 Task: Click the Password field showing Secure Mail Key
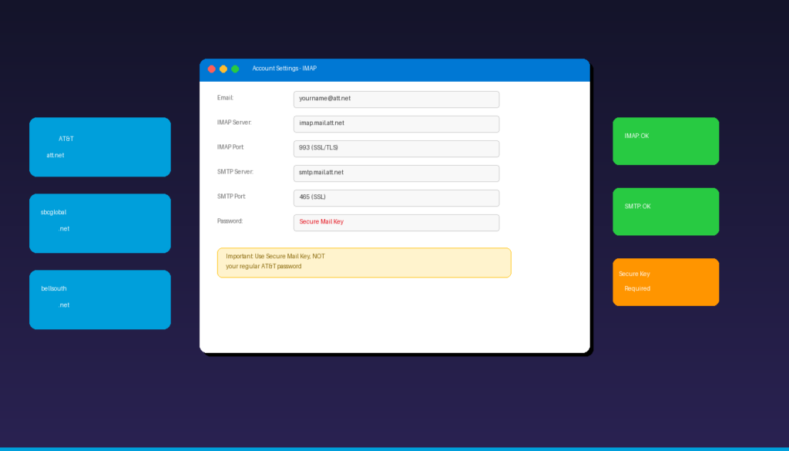396,223
